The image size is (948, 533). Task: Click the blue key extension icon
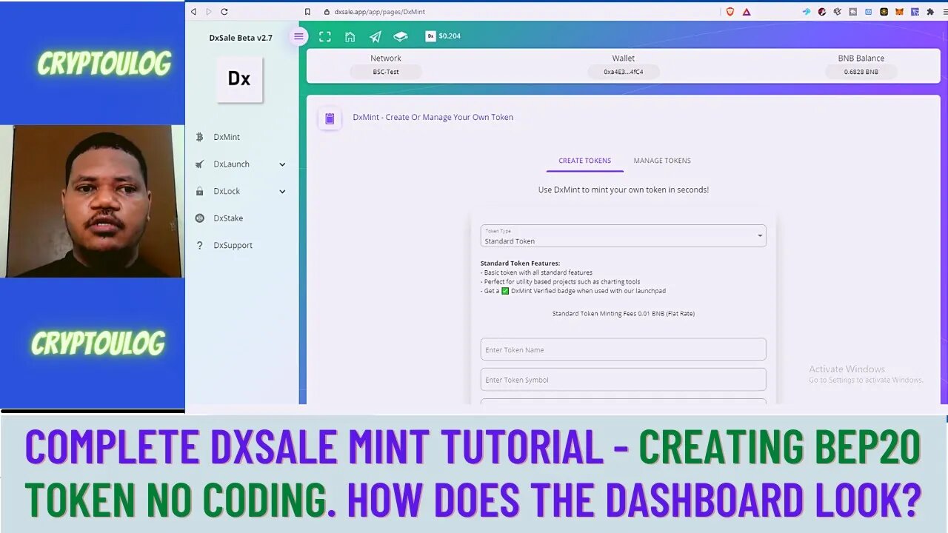point(807,12)
